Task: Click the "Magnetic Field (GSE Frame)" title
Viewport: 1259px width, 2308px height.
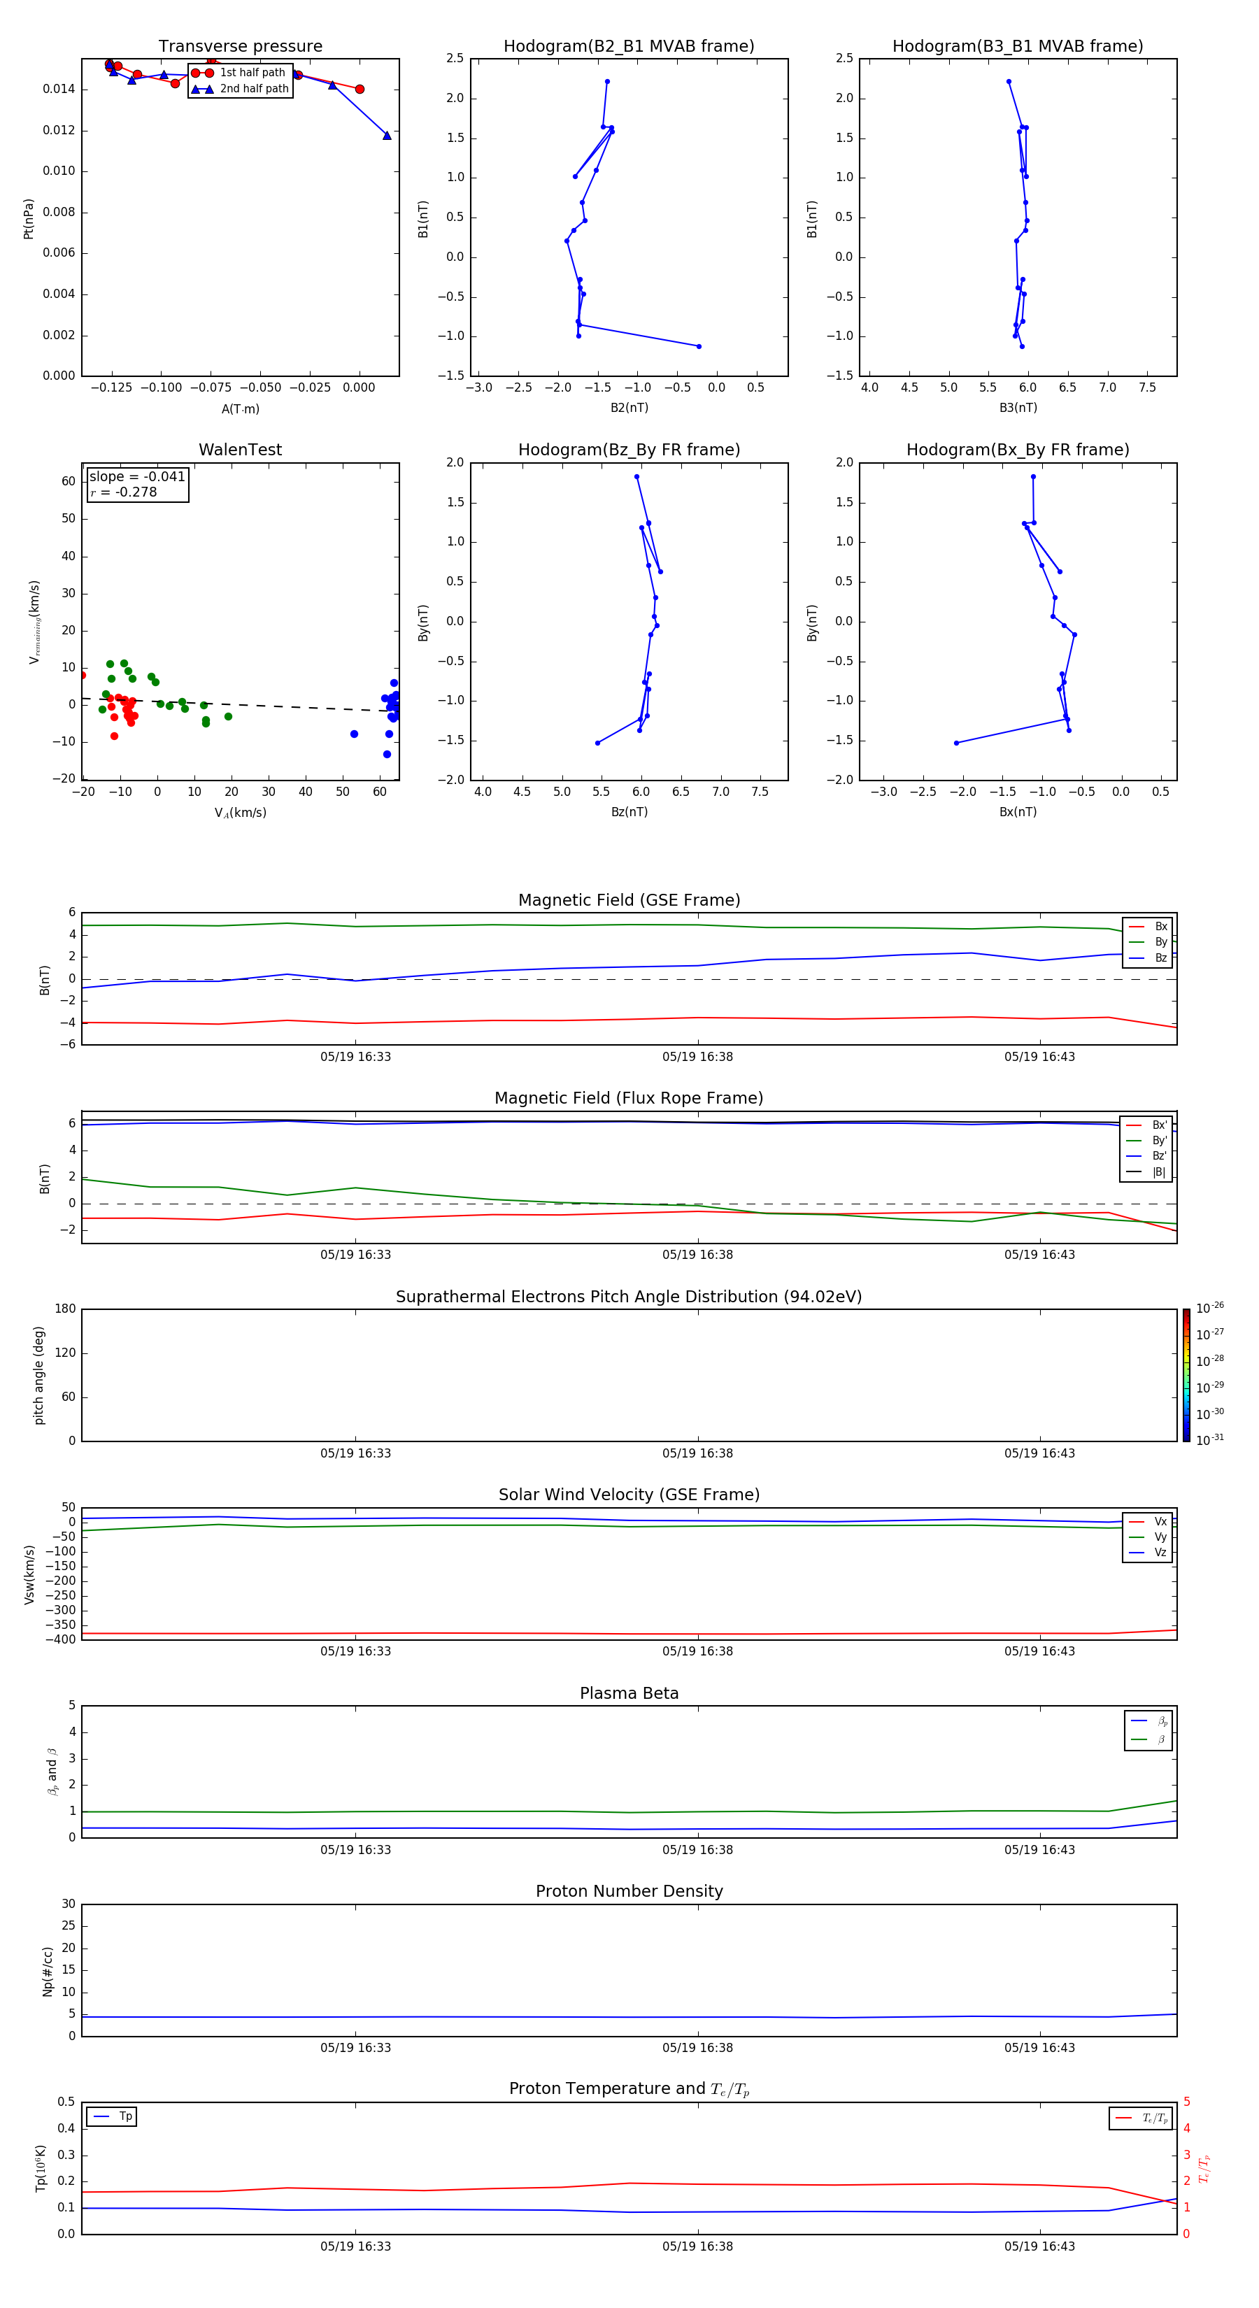Action: 629,900
